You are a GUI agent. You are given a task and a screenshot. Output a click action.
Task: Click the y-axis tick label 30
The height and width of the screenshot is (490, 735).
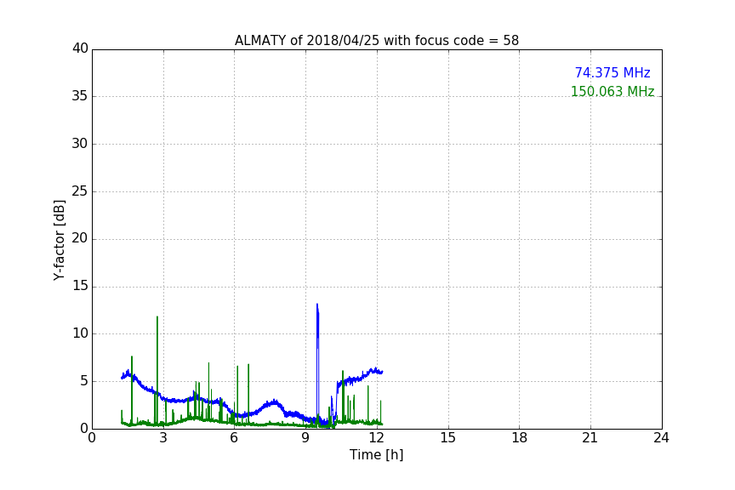(80, 144)
